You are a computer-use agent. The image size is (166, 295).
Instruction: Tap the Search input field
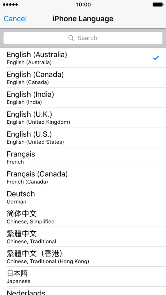point(83,38)
